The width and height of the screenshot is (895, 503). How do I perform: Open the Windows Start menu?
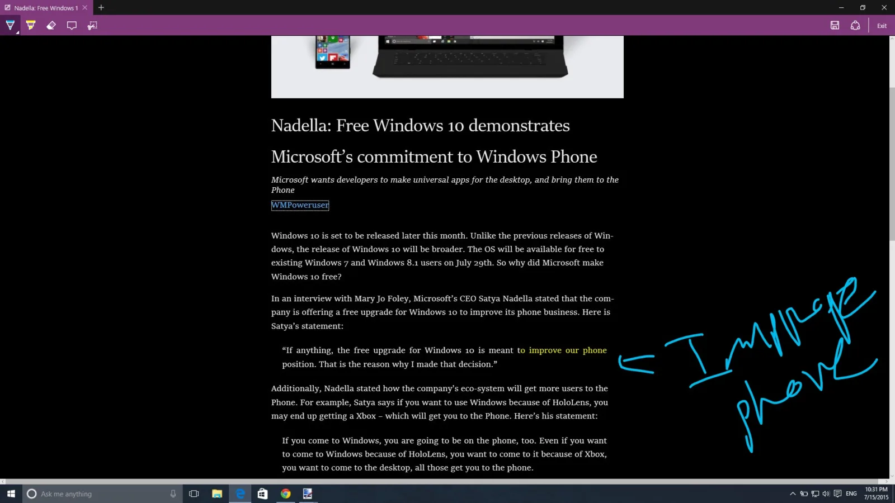[11, 493]
